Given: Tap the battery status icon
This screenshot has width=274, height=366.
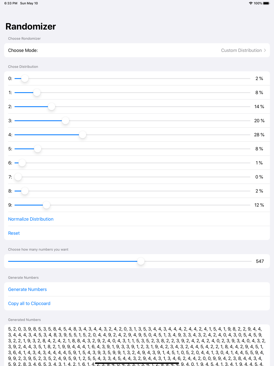Looking at the screenshot, I should click(x=266, y=3).
